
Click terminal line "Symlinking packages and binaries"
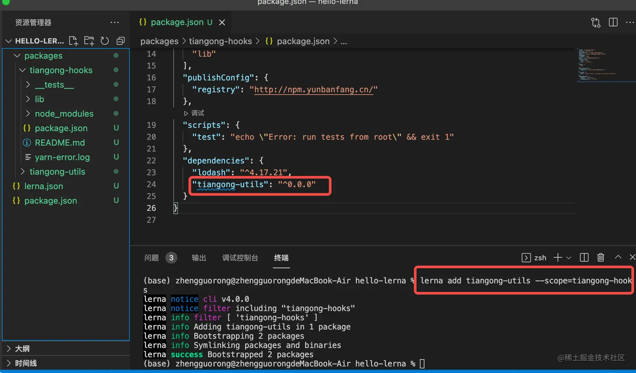(267, 345)
